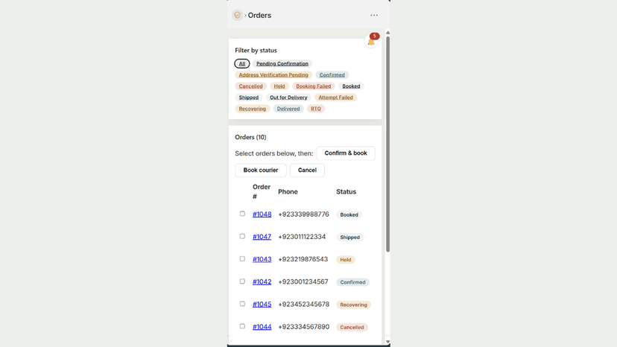
Task: Tick the checkbox for order #1047
Action: point(242,236)
